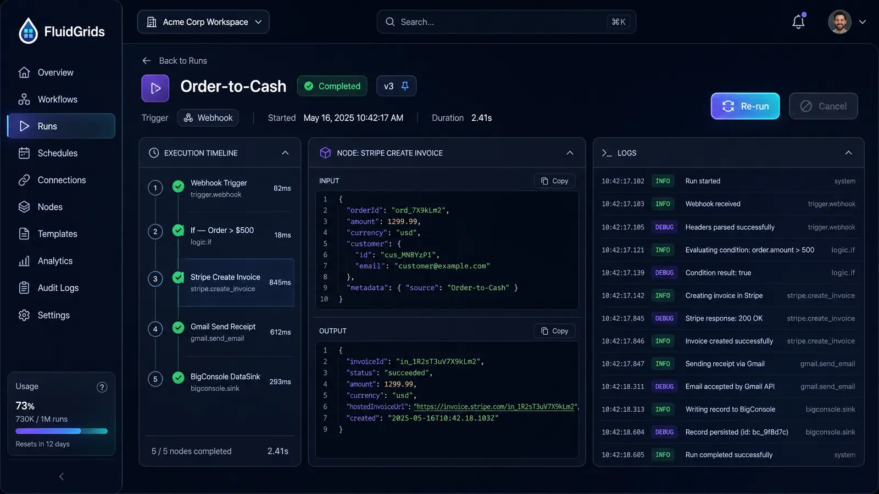
Task: Collapse the sidebar with the left chevron
Action: pos(62,476)
